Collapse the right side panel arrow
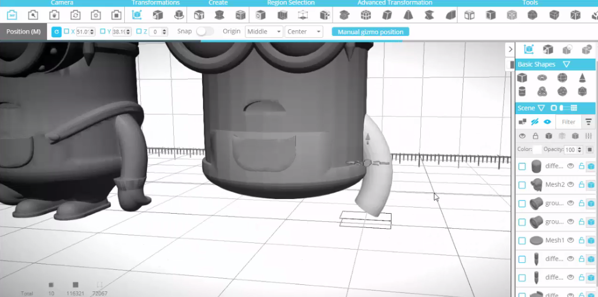Image resolution: width=598 pixels, height=297 pixels. (x=510, y=49)
